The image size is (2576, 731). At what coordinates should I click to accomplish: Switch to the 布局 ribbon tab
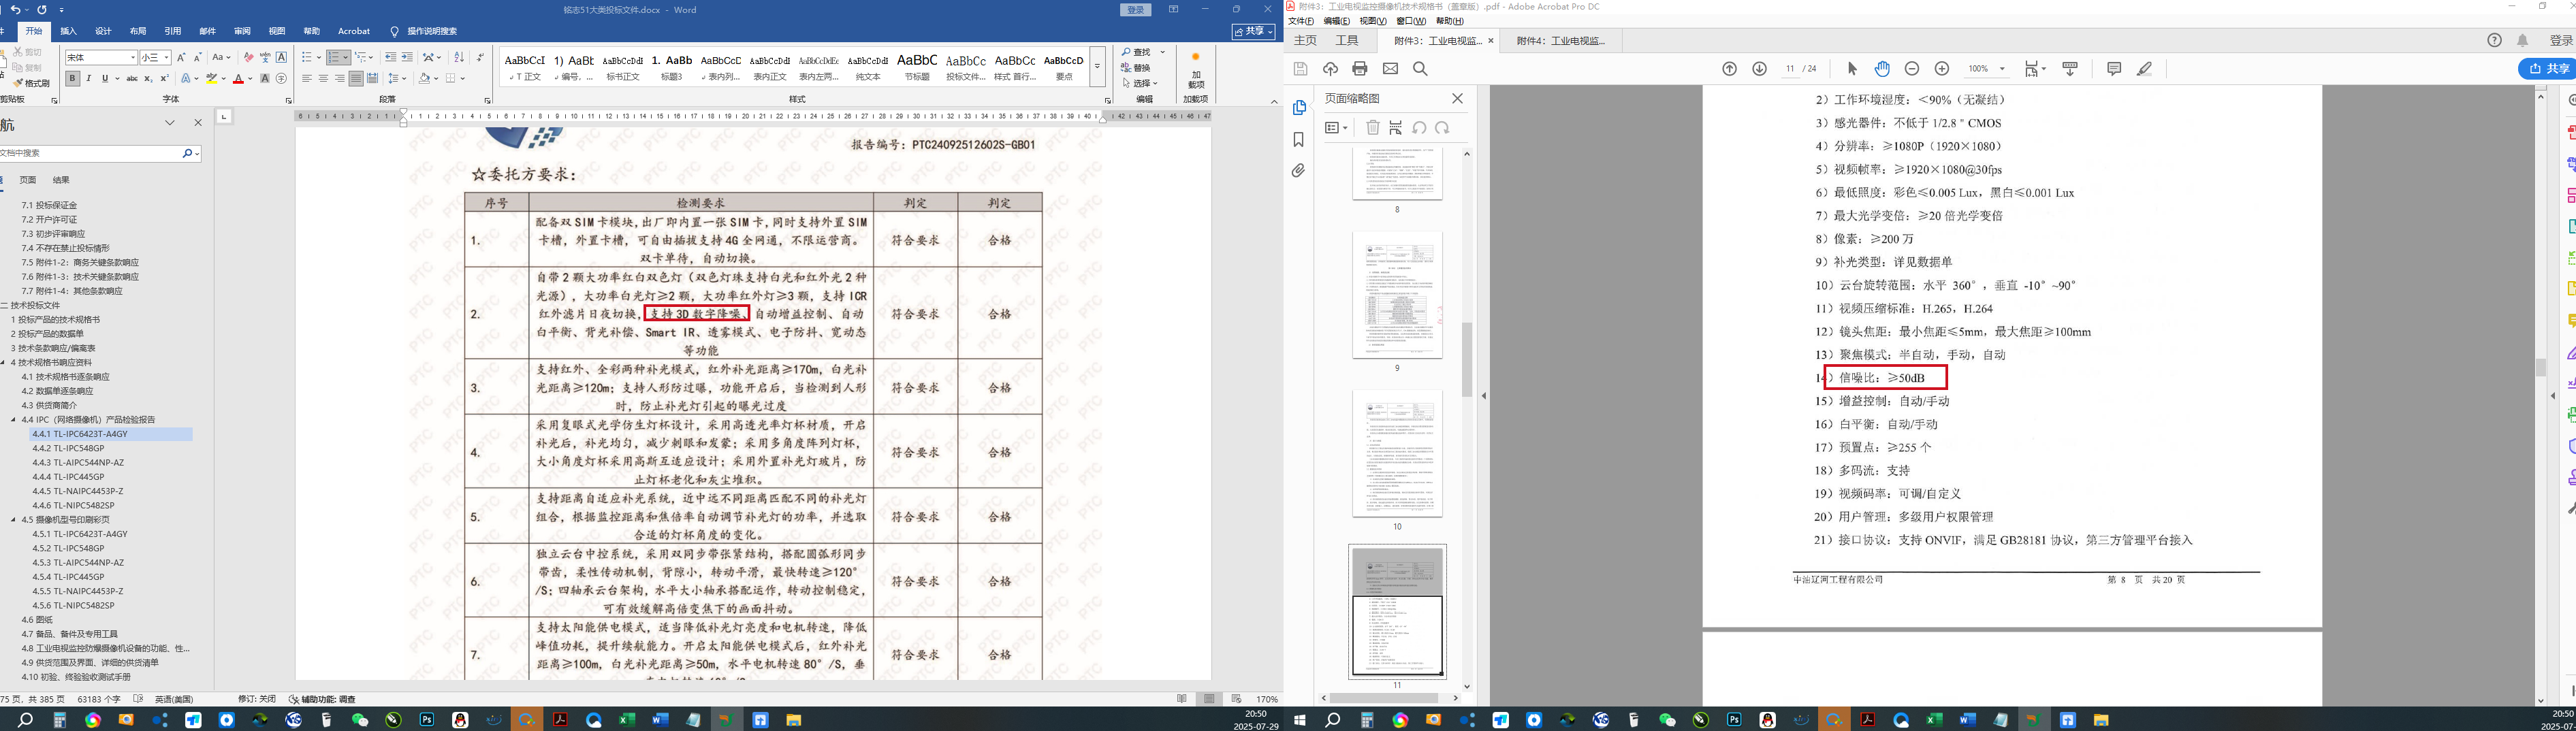tap(138, 32)
